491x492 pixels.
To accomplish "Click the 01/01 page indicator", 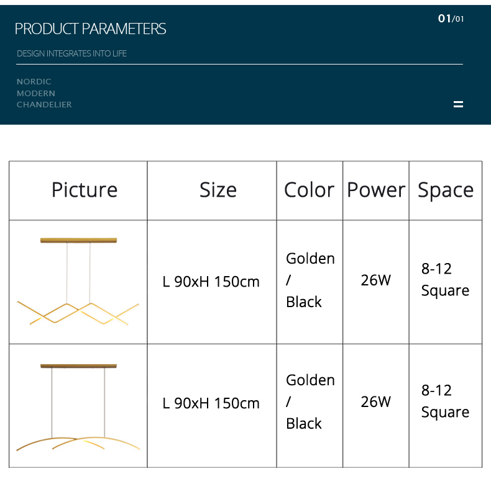I will 451,19.
